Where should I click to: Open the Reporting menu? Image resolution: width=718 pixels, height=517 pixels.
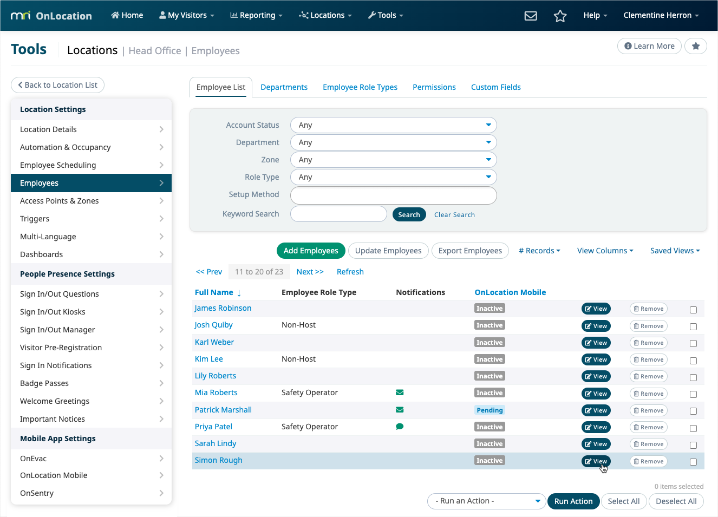[257, 15]
